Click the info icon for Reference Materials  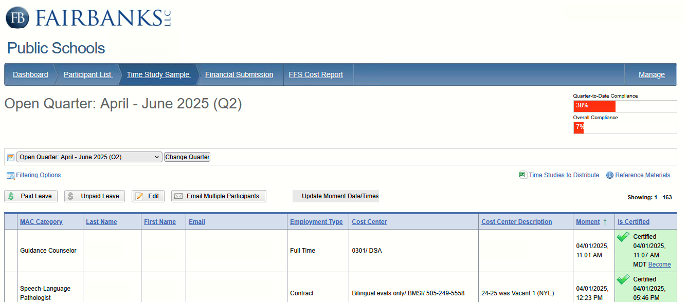click(x=610, y=175)
